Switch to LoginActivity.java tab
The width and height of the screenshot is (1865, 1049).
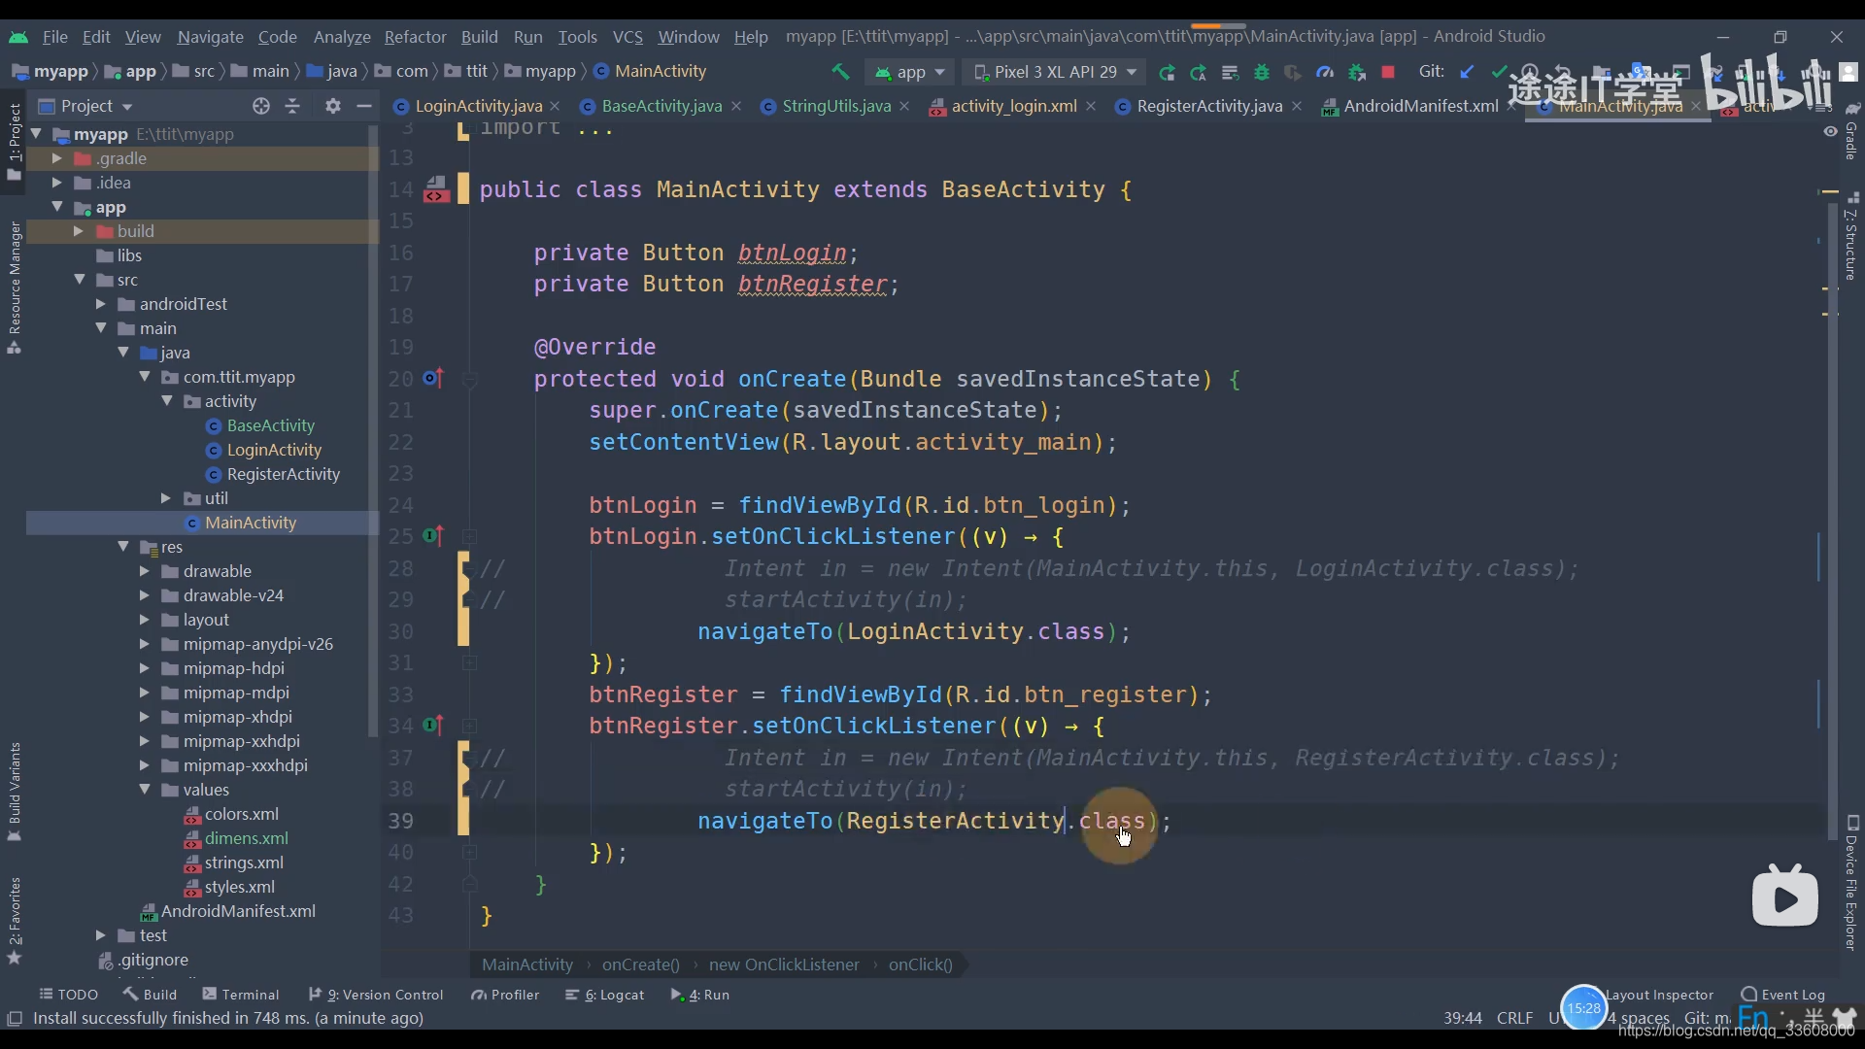tap(478, 106)
